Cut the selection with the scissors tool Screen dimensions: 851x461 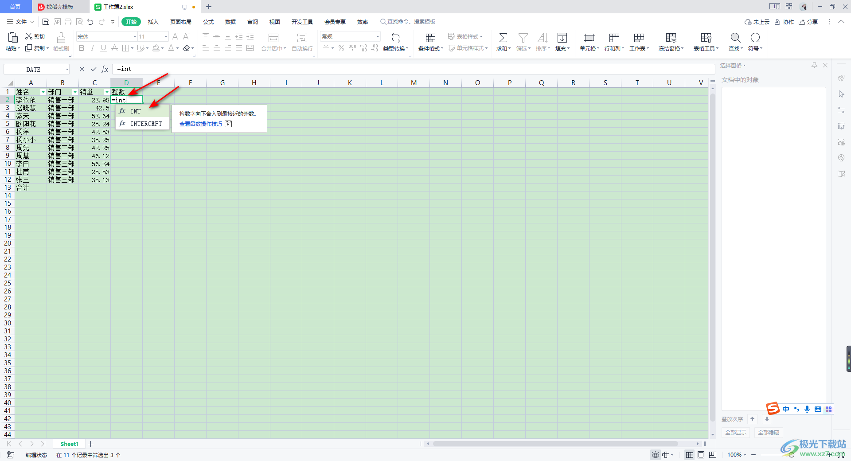[35, 36]
